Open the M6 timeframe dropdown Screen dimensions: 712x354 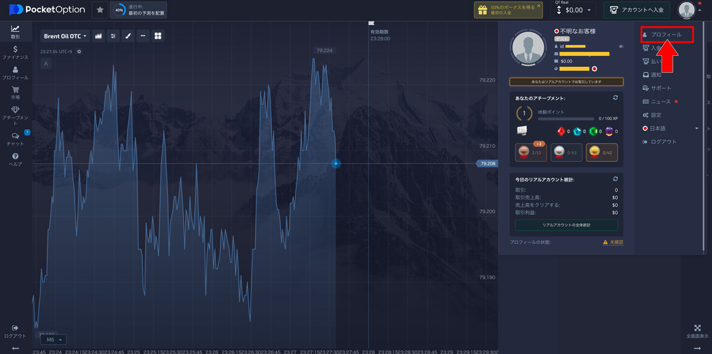pos(53,340)
